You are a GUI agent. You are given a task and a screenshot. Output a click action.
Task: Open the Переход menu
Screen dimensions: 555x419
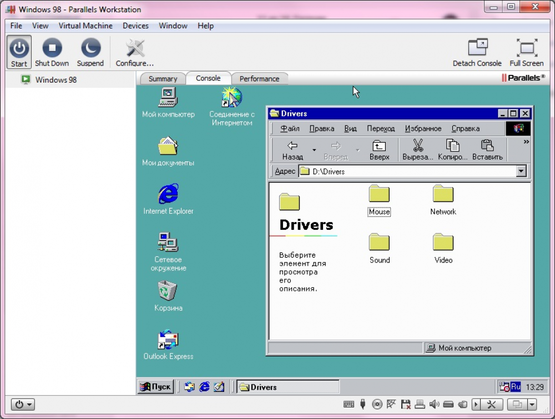(x=381, y=128)
